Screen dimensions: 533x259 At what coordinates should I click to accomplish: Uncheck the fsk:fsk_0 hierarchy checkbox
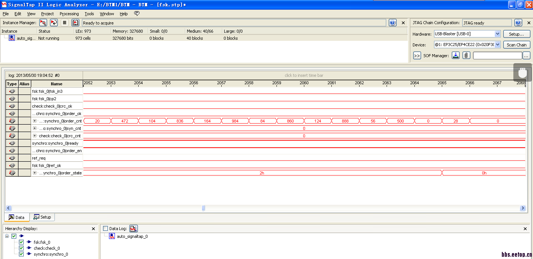[21, 242]
